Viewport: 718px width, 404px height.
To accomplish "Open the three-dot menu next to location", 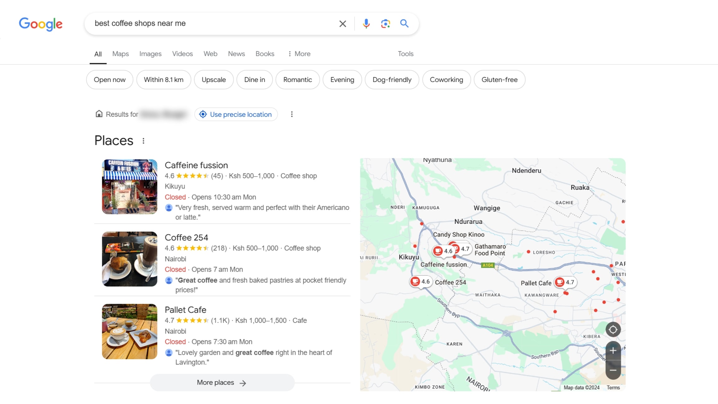I will tap(291, 114).
